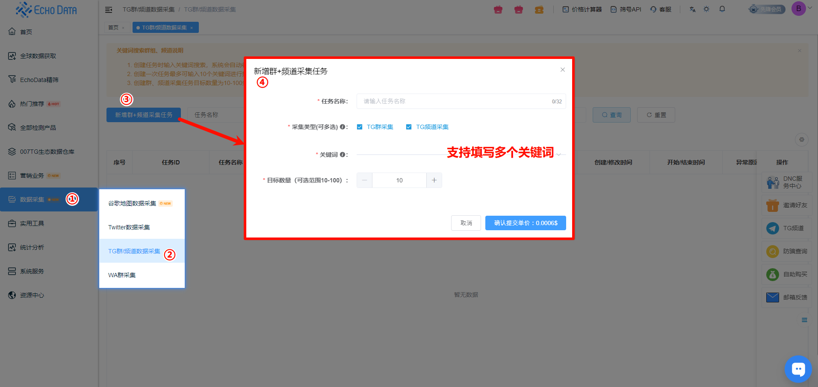Open the TG频道 Telegram icon shortcut
Viewport: 818px width, 387px height.
click(773, 228)
